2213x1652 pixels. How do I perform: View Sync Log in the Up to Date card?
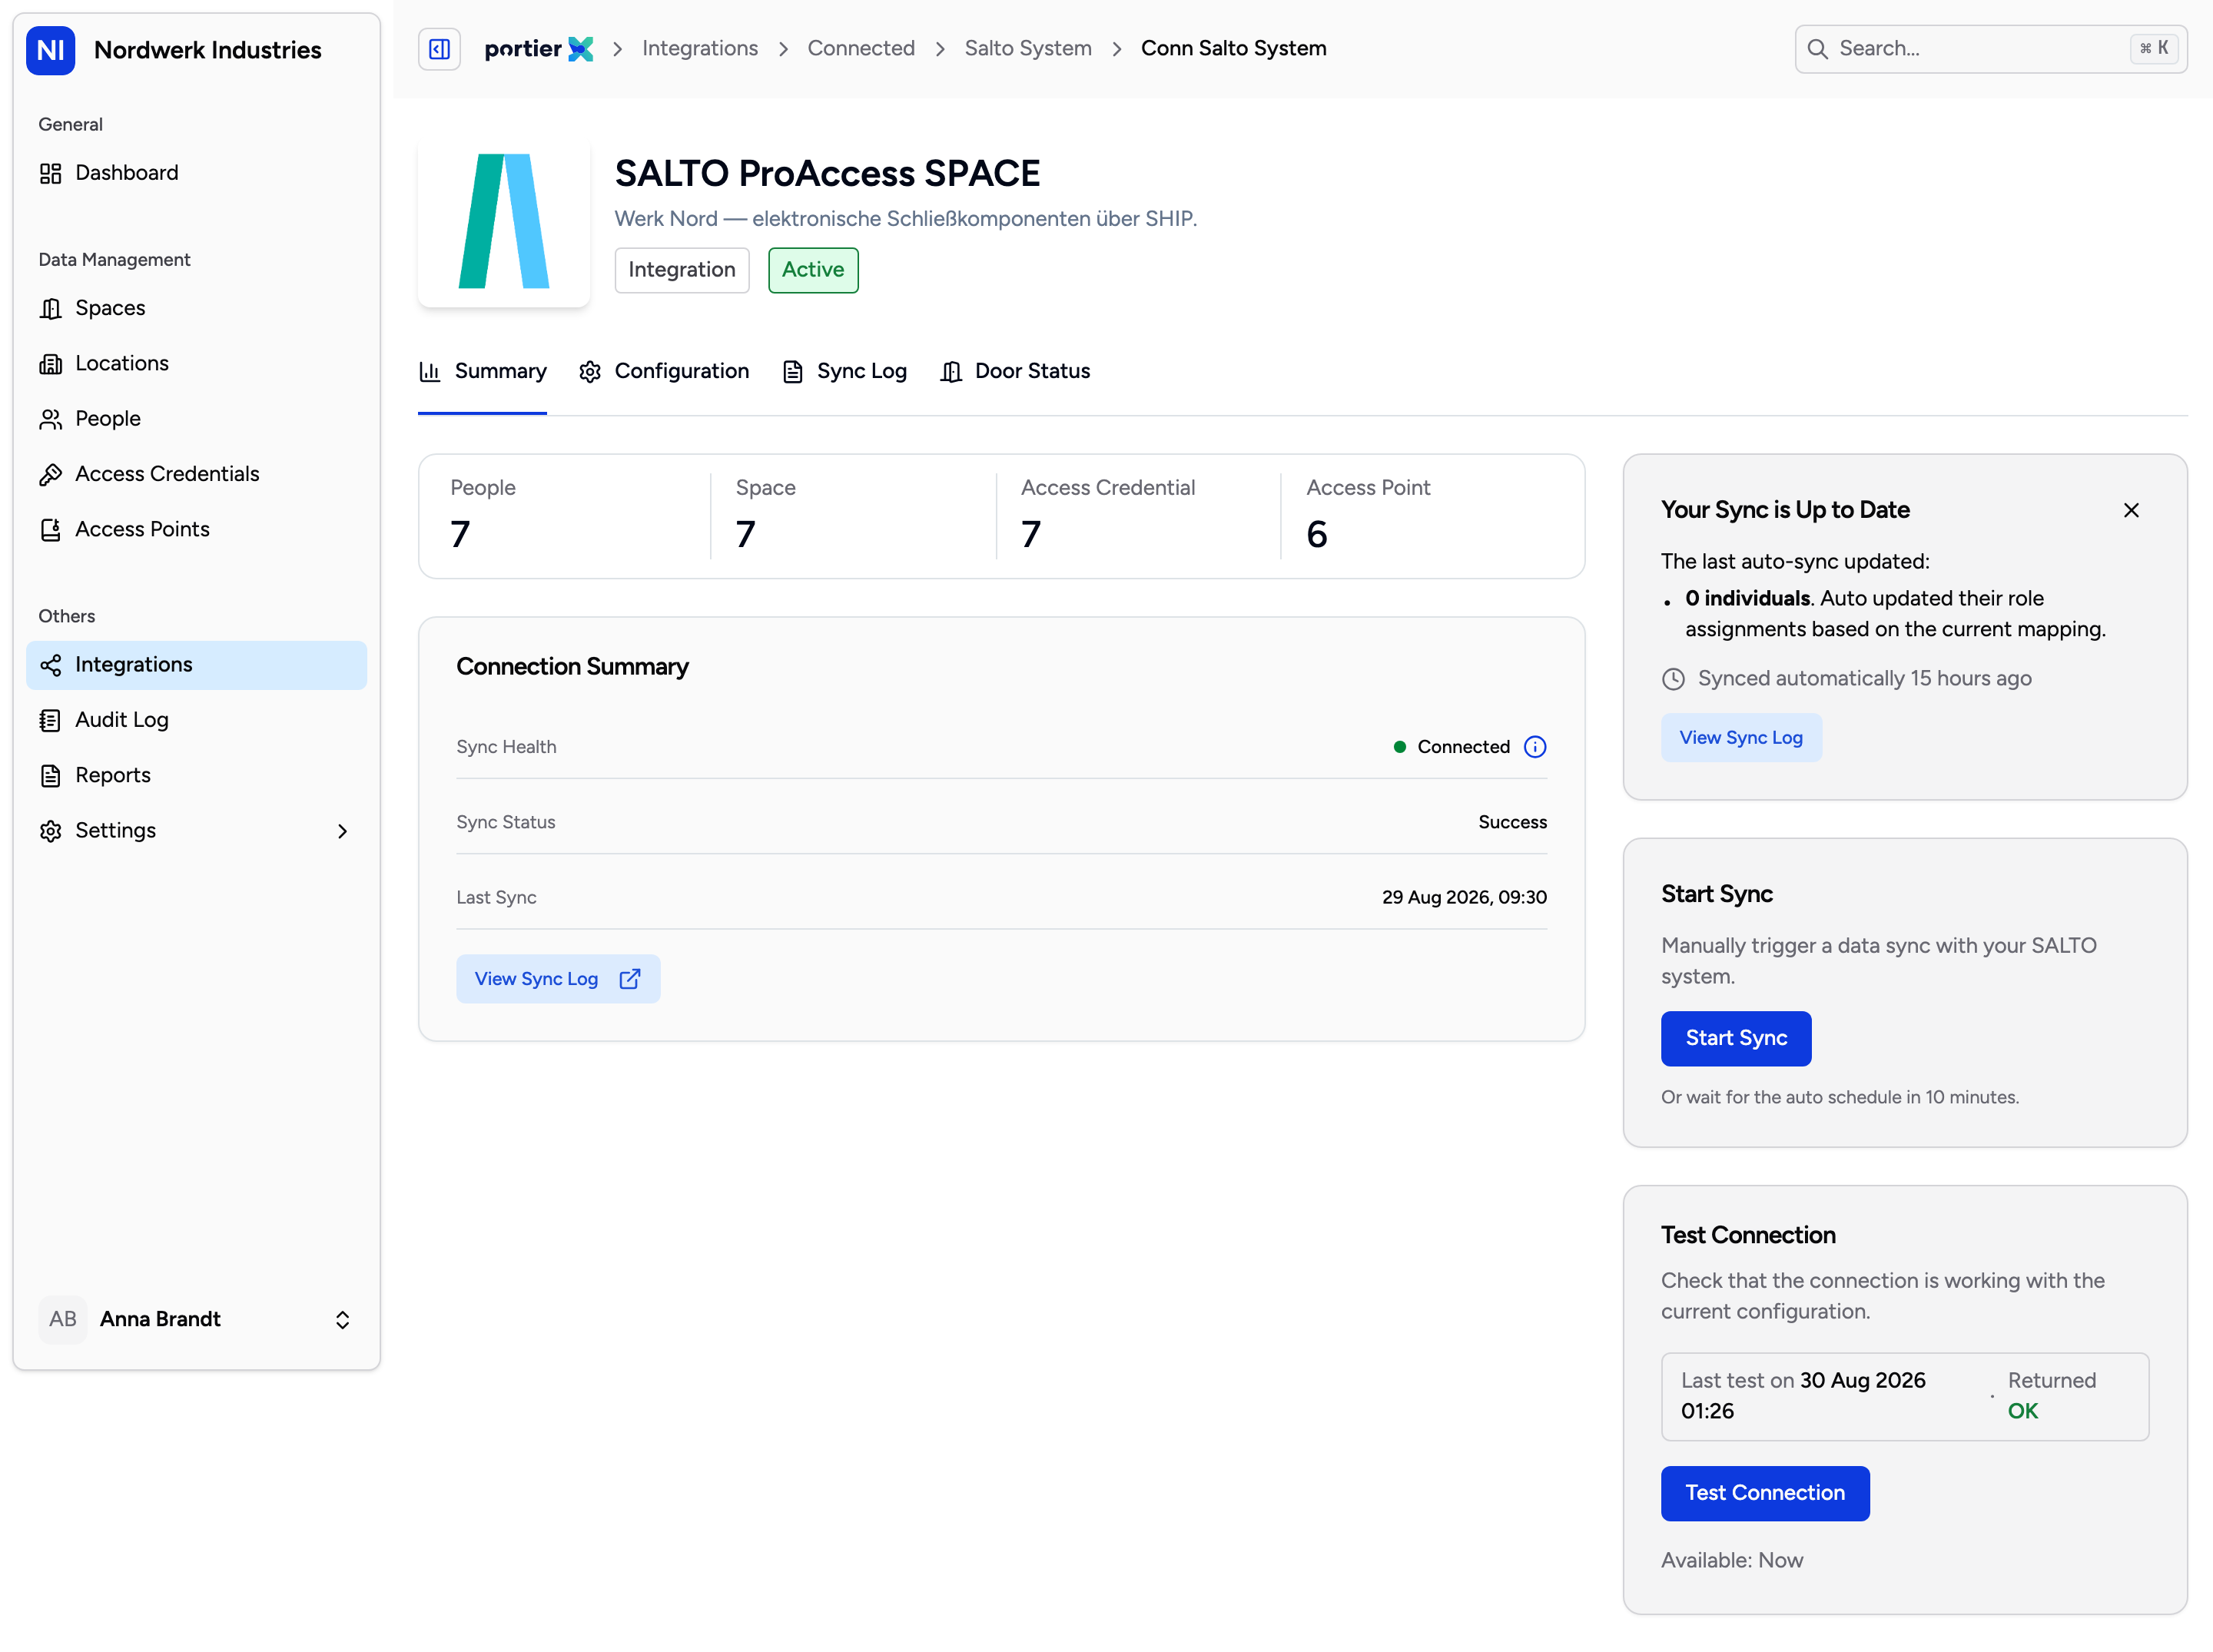1741,738
